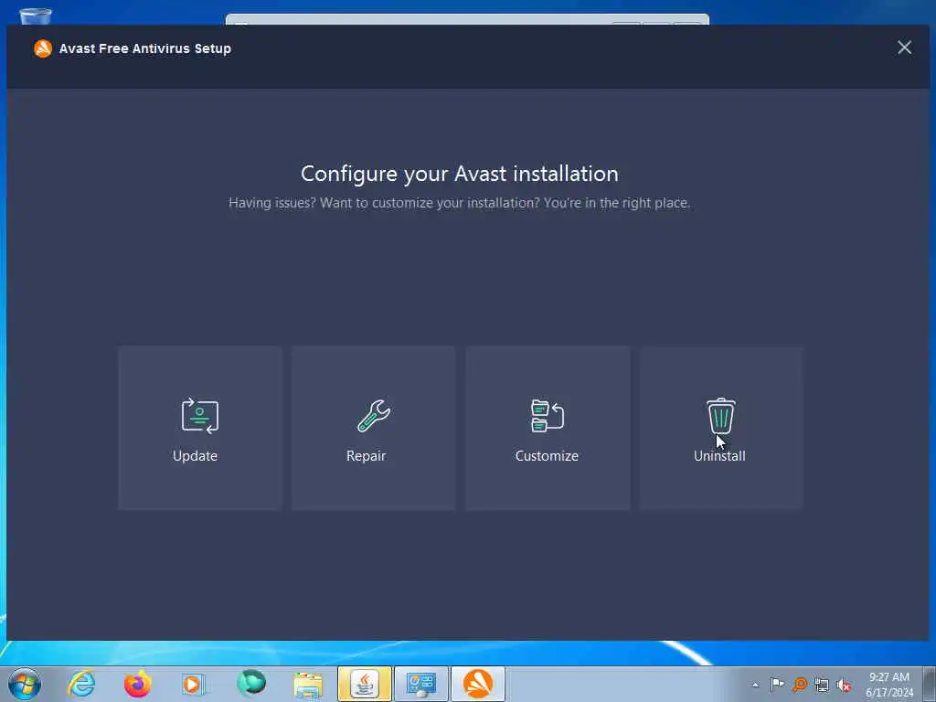936x702 pixels.
Task: Open File Explorer from taskbar
Action: (x=308, y=685)
